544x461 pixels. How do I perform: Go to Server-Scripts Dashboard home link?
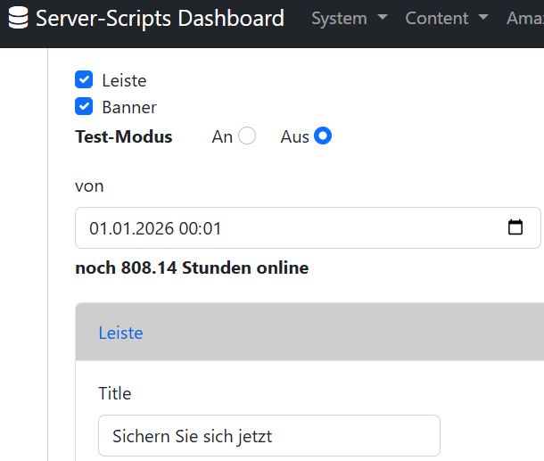coord(160,18)
